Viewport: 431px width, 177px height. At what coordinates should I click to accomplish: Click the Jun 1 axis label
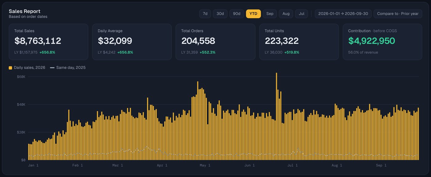(x=249, y=166)
